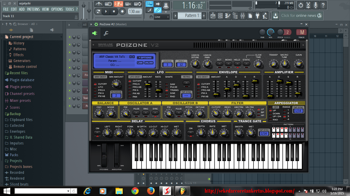This screenshot has width=350, height=196.
Task: Click the Play button
Action: click(x=106, y=11)
